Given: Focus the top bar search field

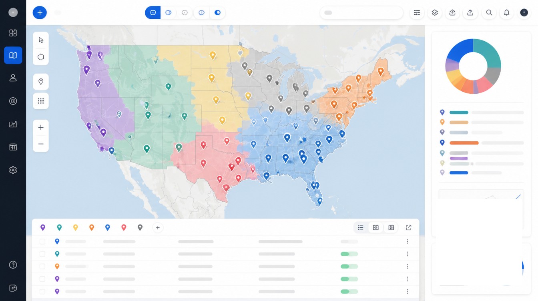Looking at the screenshot, I should click(x=361, y=12).
